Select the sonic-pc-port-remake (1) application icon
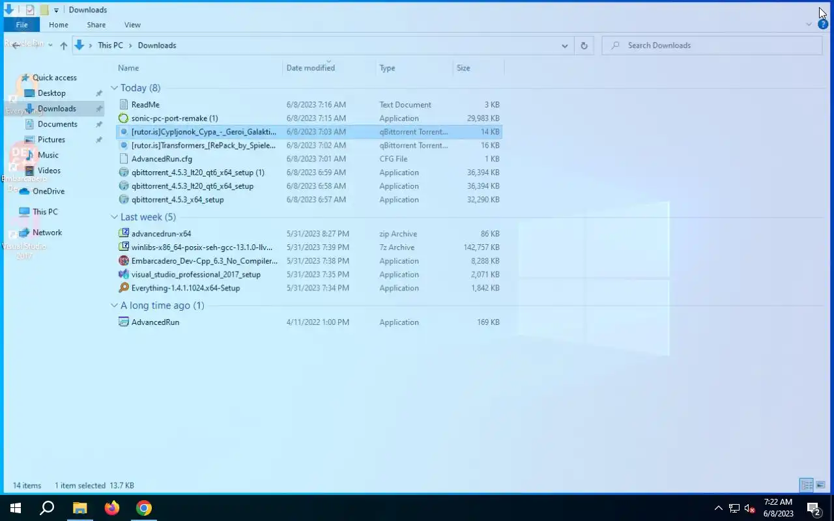Viewport: 834px width, 521px height. 124,118
